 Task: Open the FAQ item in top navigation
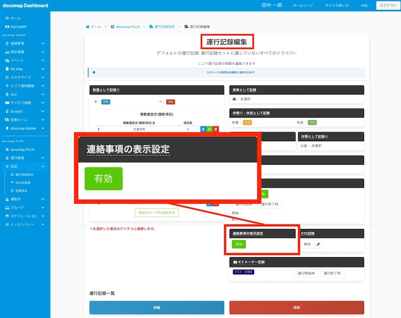[x=364, y=5]
